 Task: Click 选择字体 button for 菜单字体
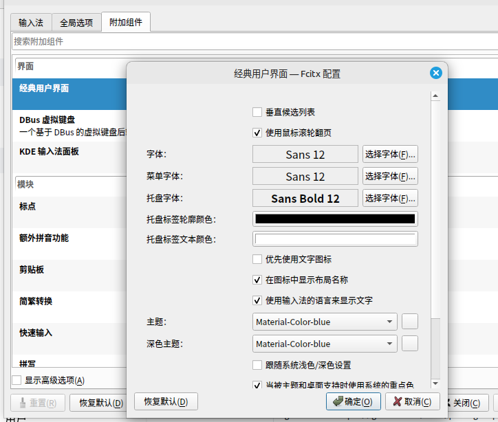click(390, 177)
